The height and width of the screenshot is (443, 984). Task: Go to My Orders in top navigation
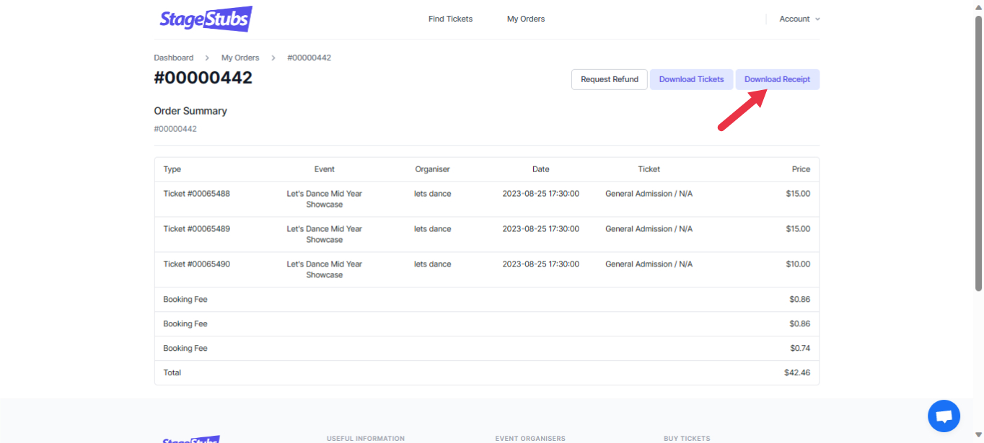point(525,19)
